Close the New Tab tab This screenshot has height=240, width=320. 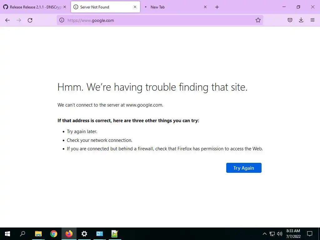coord(205,7)
